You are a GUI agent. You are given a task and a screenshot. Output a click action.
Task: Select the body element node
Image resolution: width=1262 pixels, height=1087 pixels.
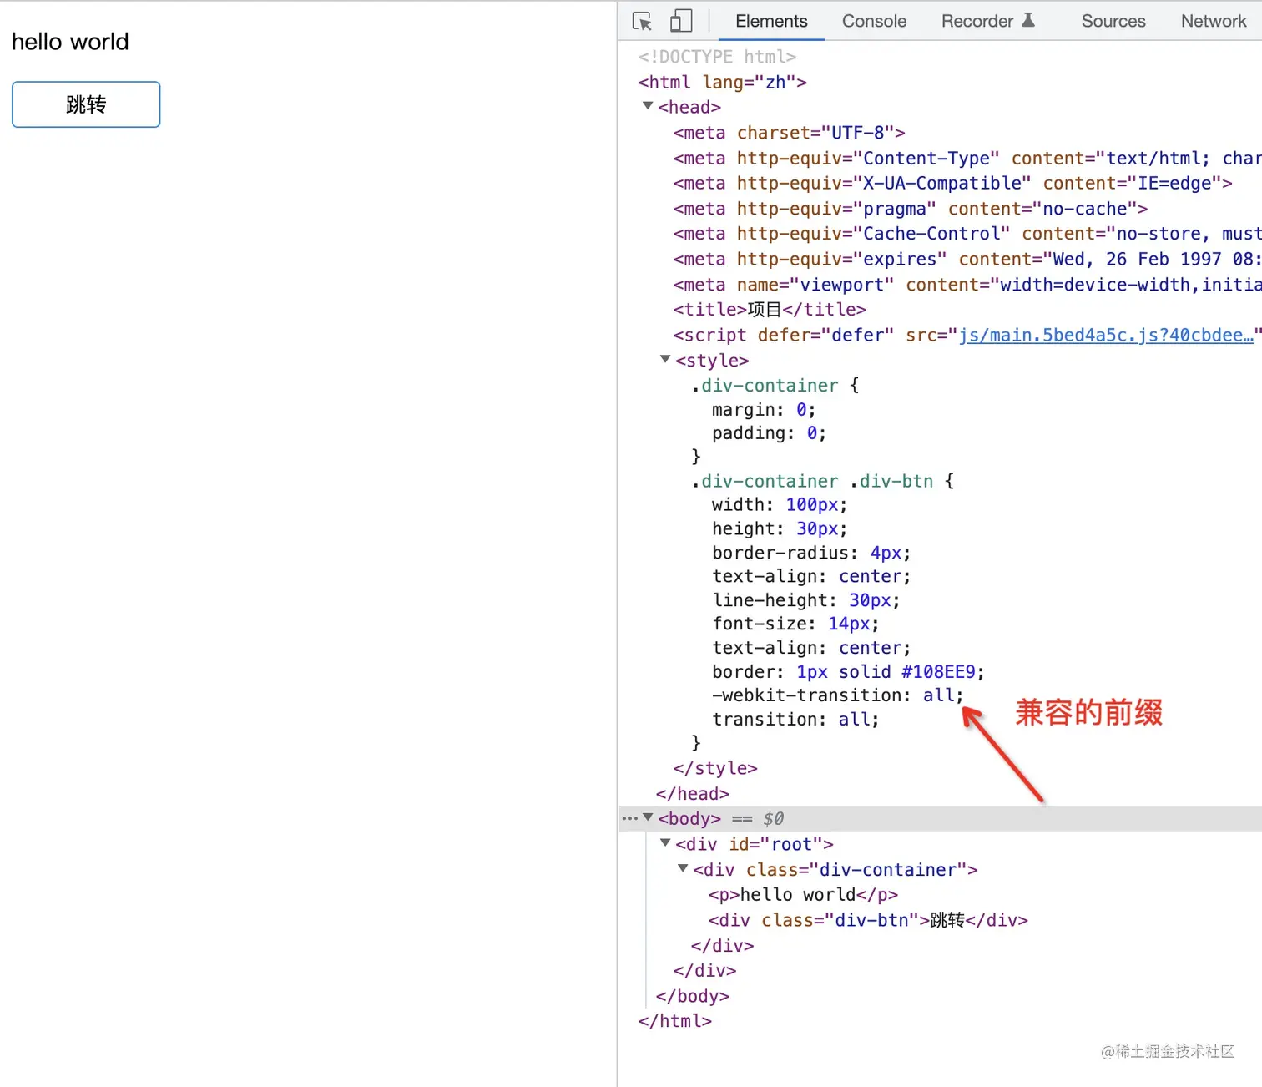tap(689, 818)
